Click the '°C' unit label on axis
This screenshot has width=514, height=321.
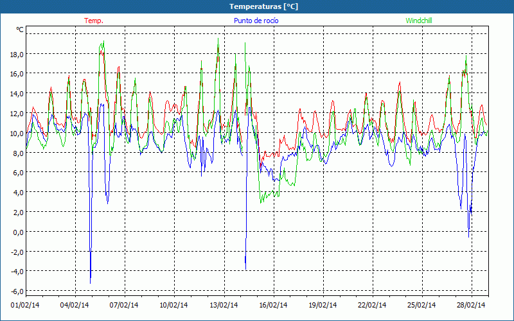20,30
